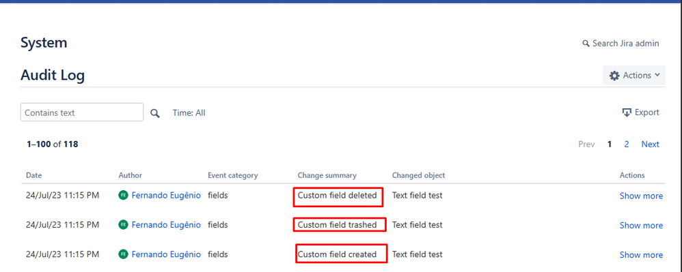682x272 pixels.
Task: Click Fernando Eugênio avatar in created row
Action: [x=123, y=254]
